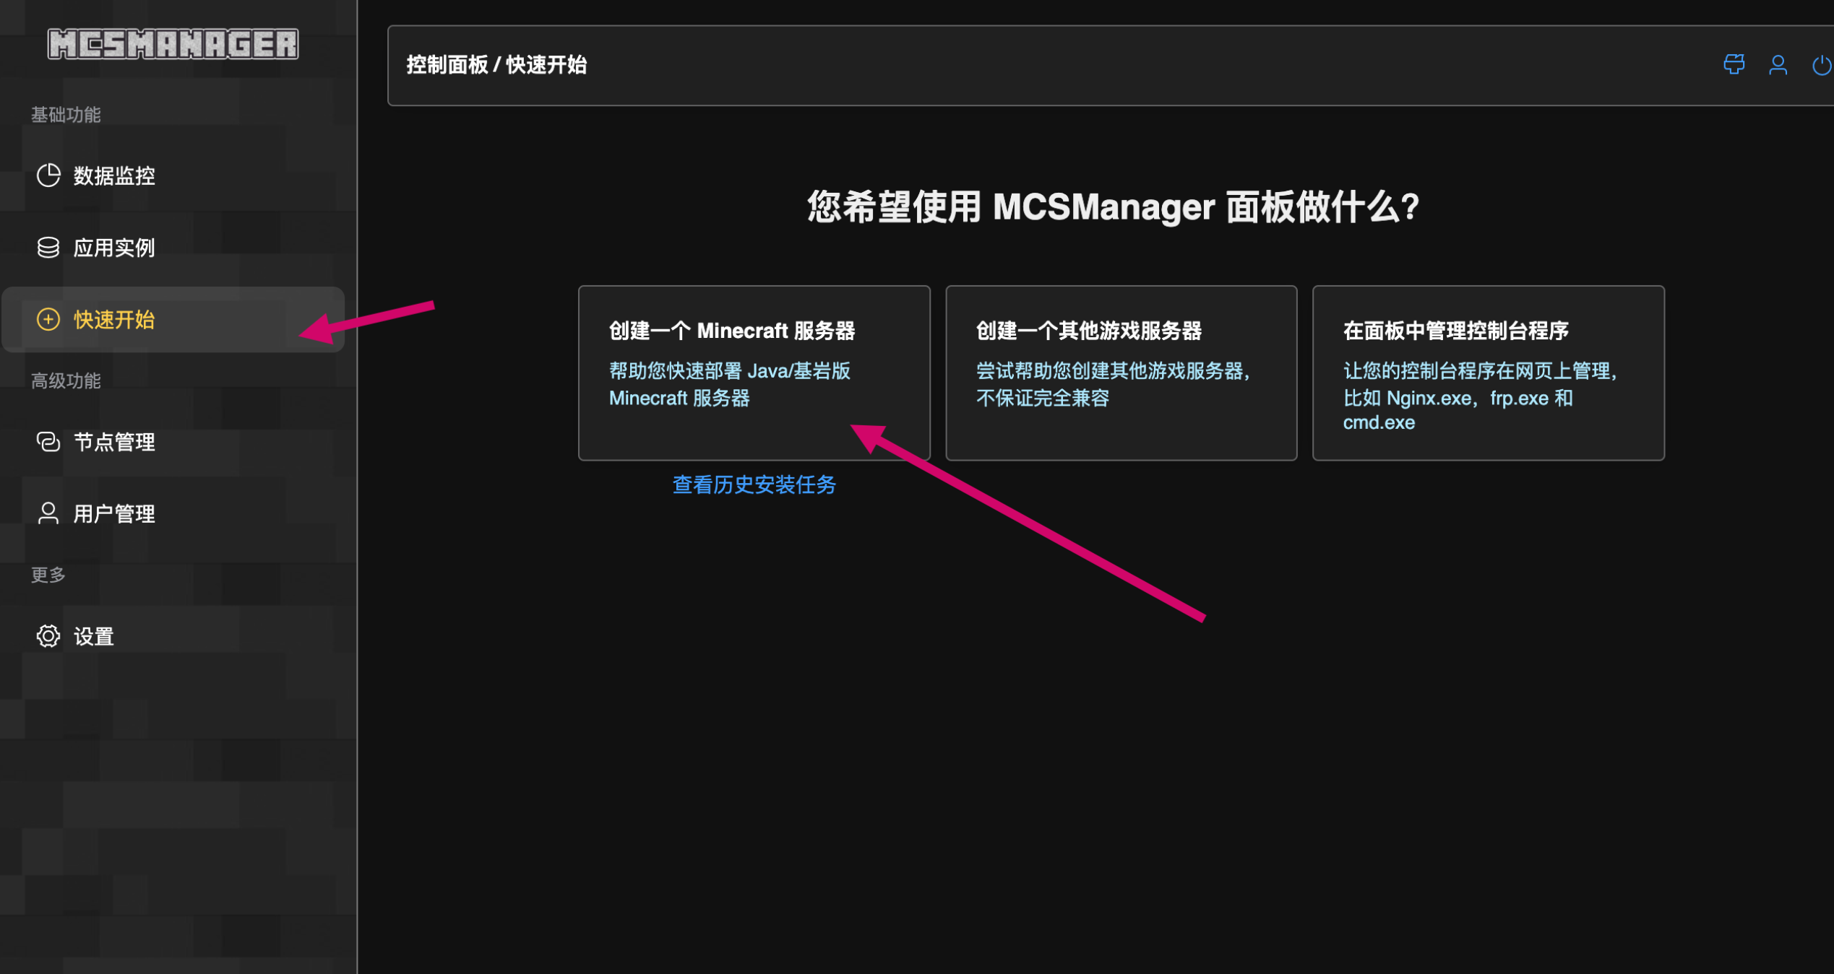Open 数据监控 in sidebar
Image resolution: width=1834 pixels, height=974 pixels.
(173, 175)
